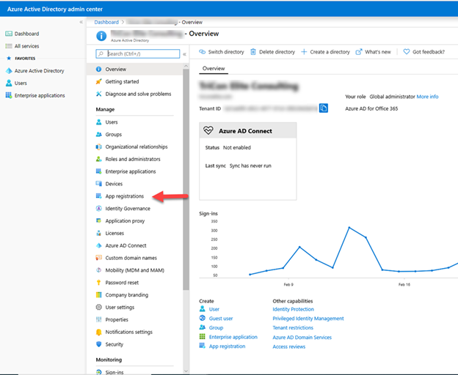This screenshot has width=458, height=375.
Task: Click the Getting started rocket icon
Action: pos(99,81)
